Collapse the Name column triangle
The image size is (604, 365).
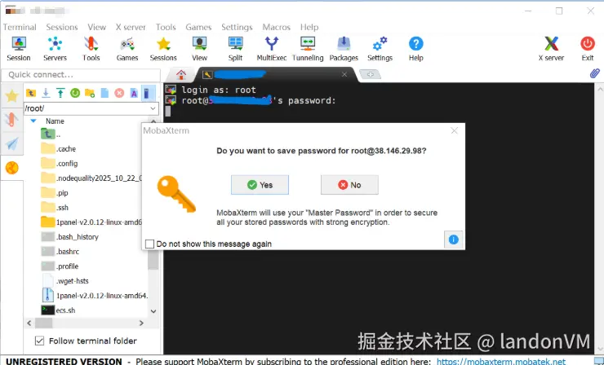click(x=33, y=121)
